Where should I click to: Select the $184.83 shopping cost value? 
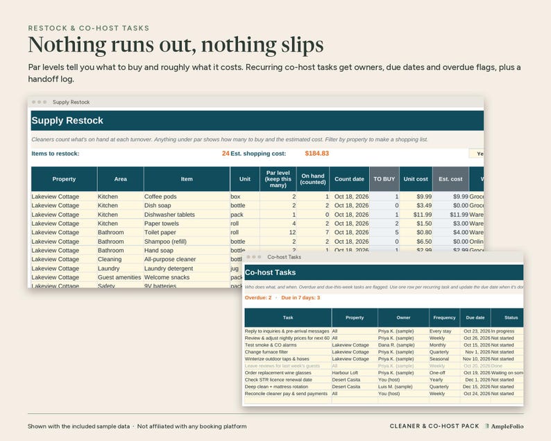pyautogui.click(x=317, y=153)
